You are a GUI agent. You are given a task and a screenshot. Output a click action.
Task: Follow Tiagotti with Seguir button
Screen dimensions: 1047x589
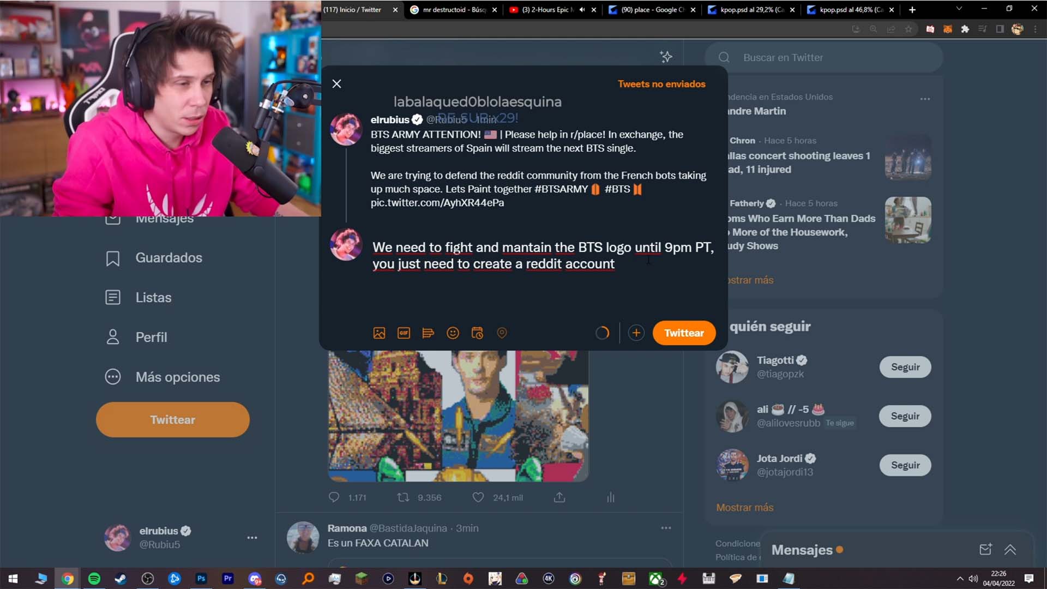pos(905,367)
